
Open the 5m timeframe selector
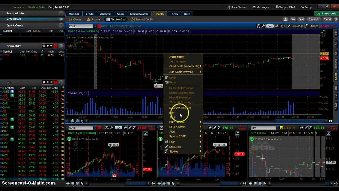(x=270, y=26)
